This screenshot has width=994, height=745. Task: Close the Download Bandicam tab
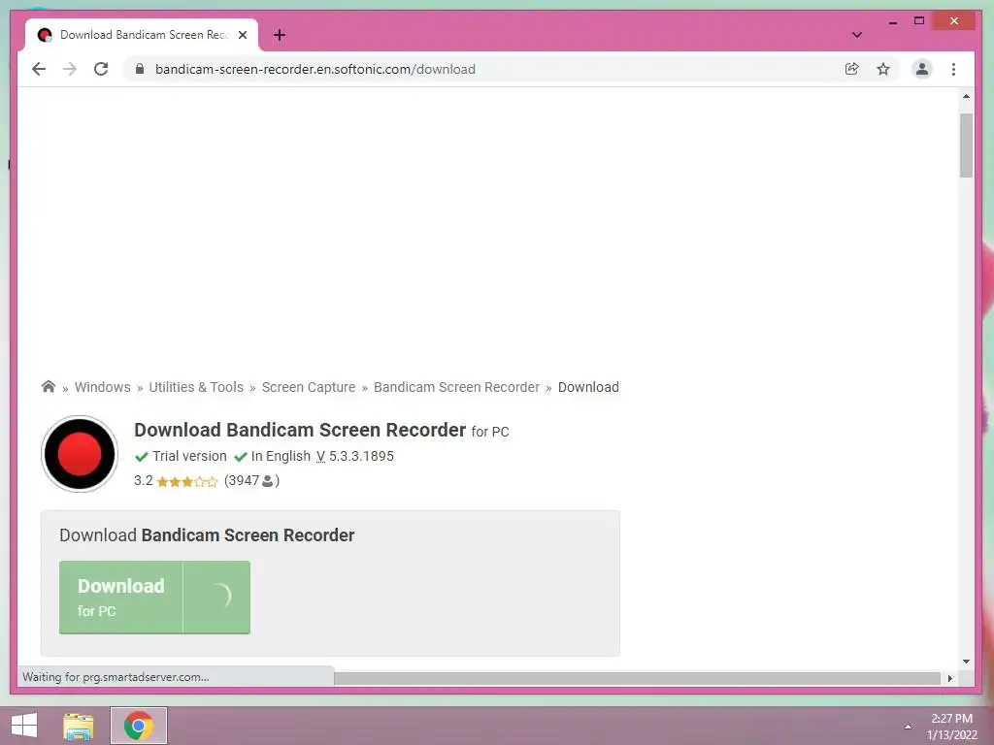[242, 35]
